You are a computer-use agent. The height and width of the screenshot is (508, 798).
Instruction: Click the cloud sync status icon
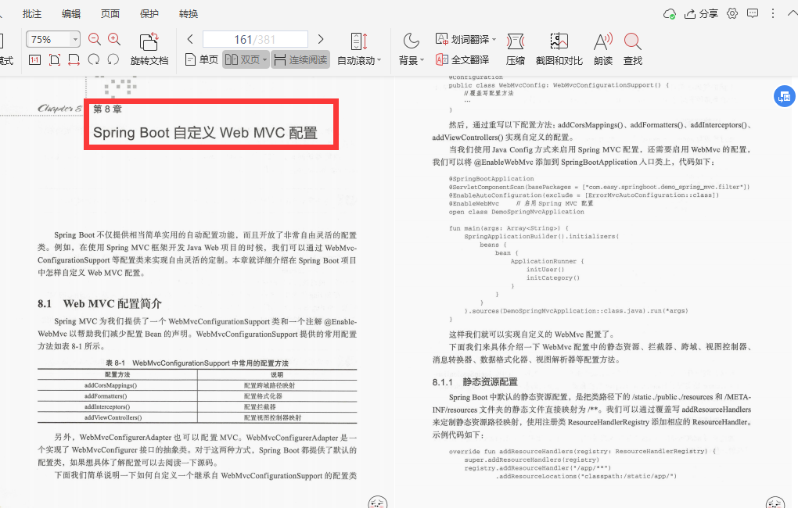pyautogui.click(x=669, y=14)
